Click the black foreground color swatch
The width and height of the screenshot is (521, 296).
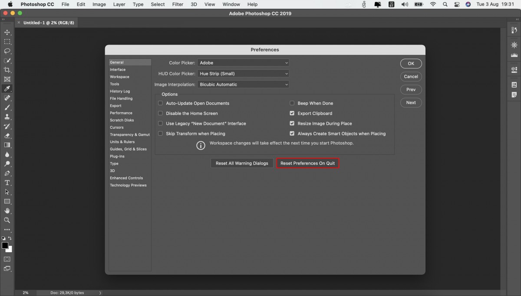click(5, 245)
